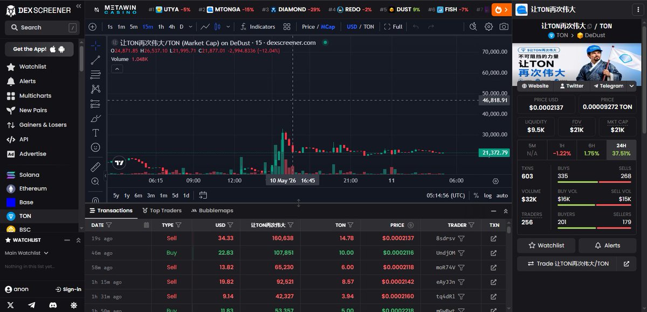
Task: Activate the chart zoom-in tool
Action: pos(95,181)
